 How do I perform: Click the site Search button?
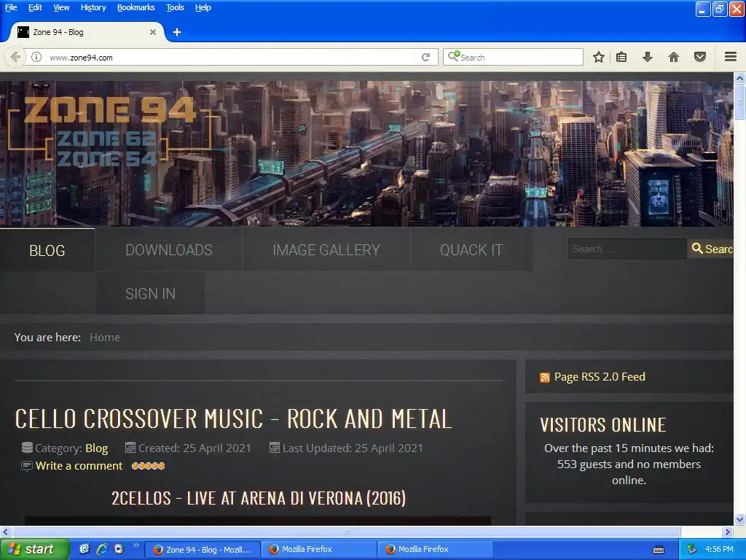tap(712, 249)
